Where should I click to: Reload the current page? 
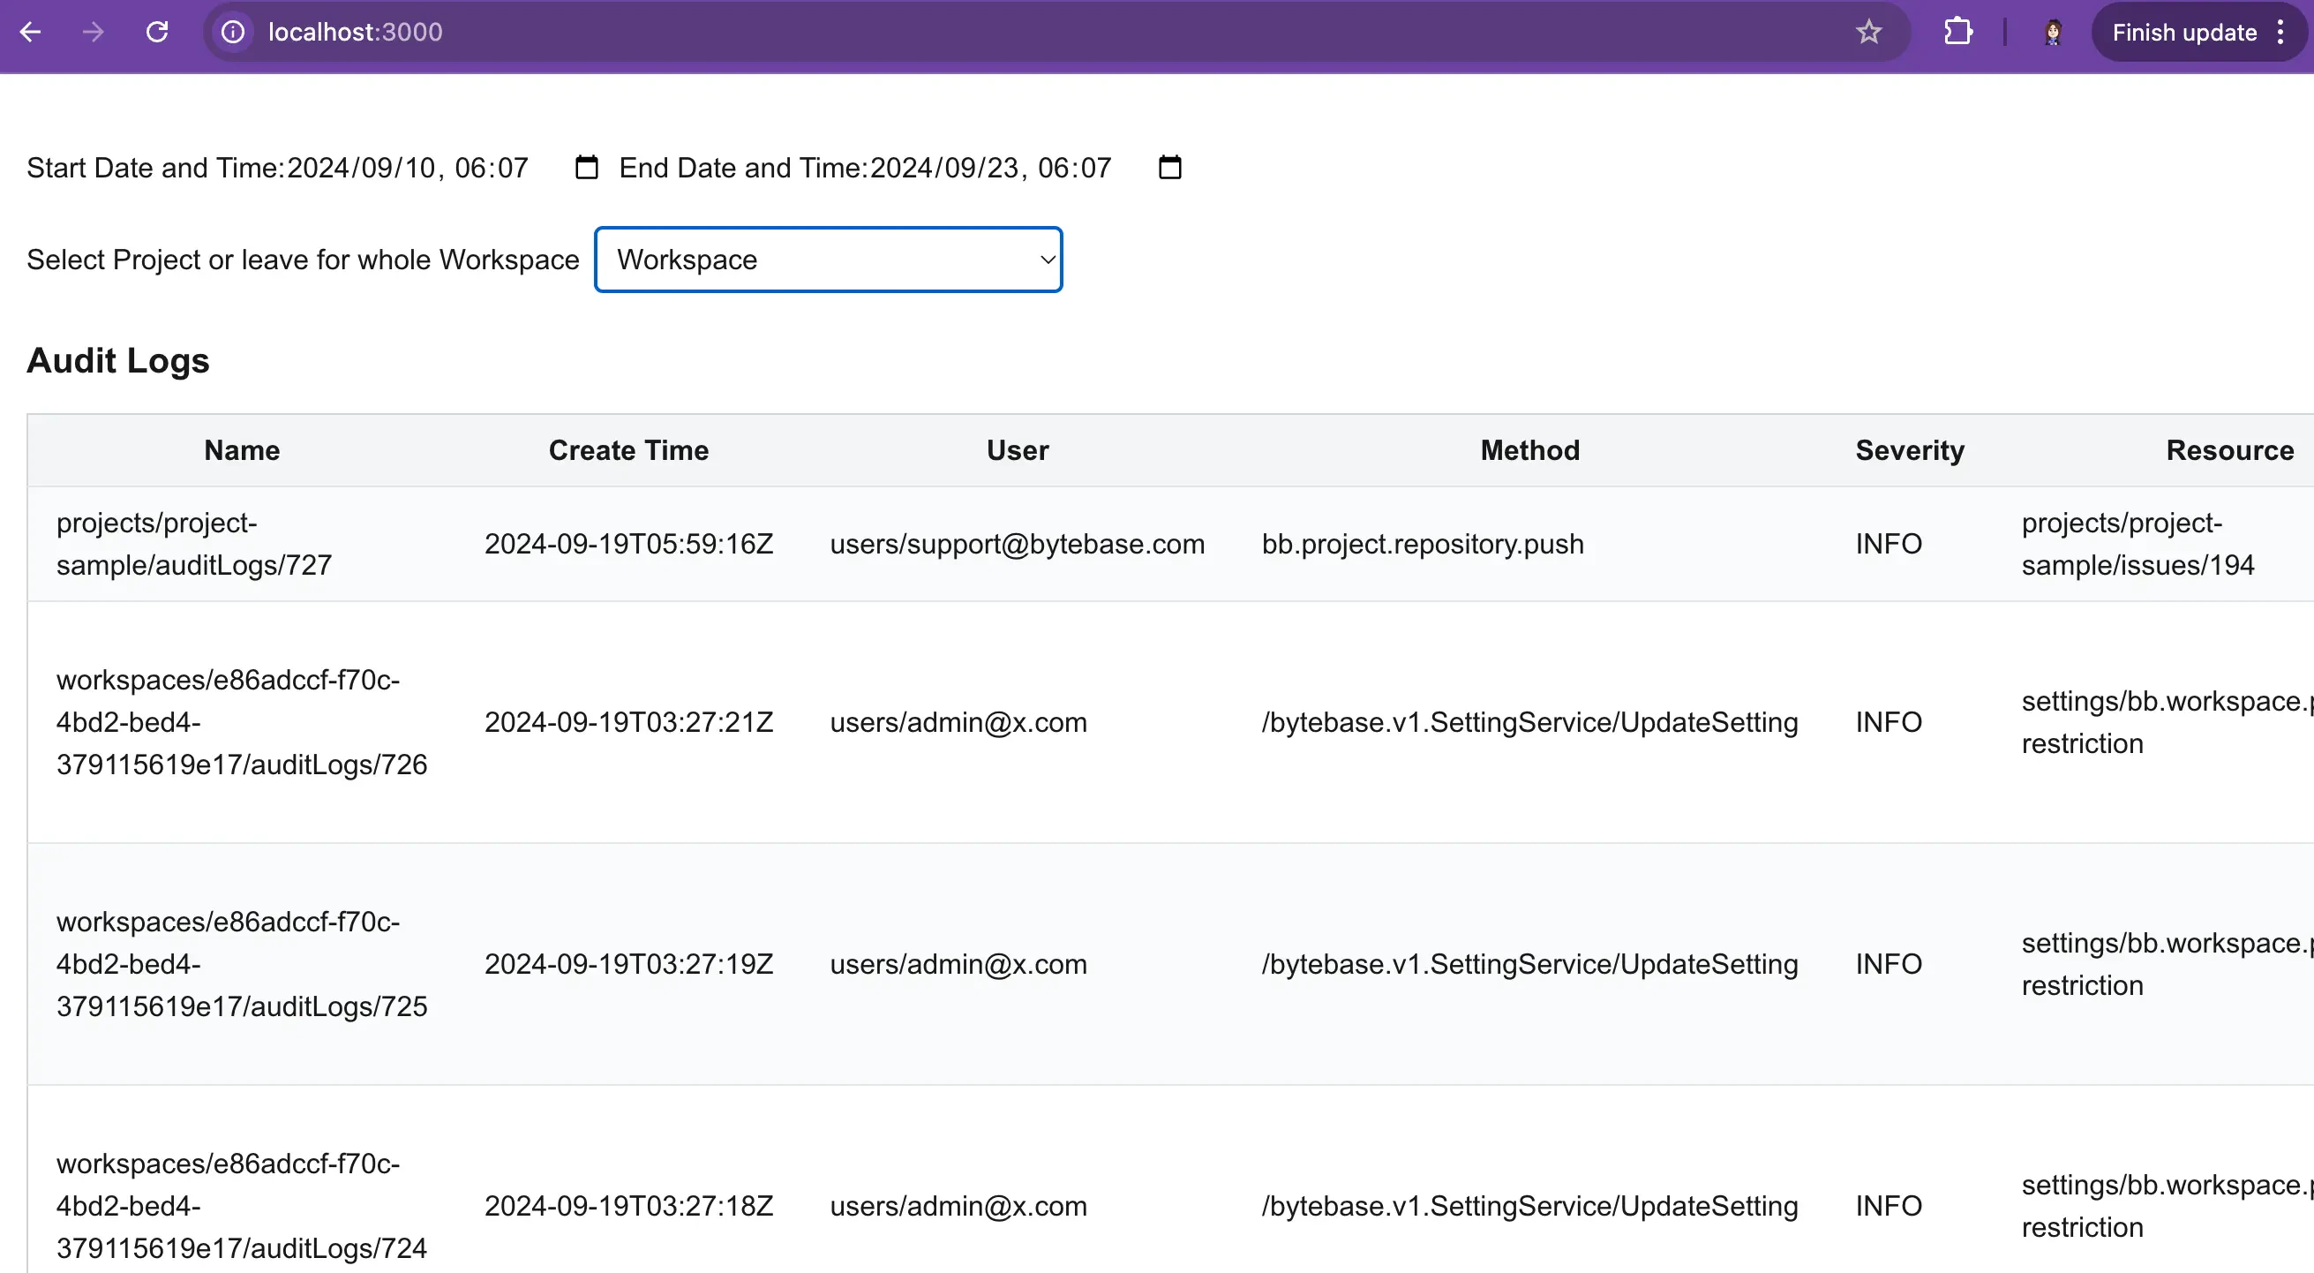158,32
